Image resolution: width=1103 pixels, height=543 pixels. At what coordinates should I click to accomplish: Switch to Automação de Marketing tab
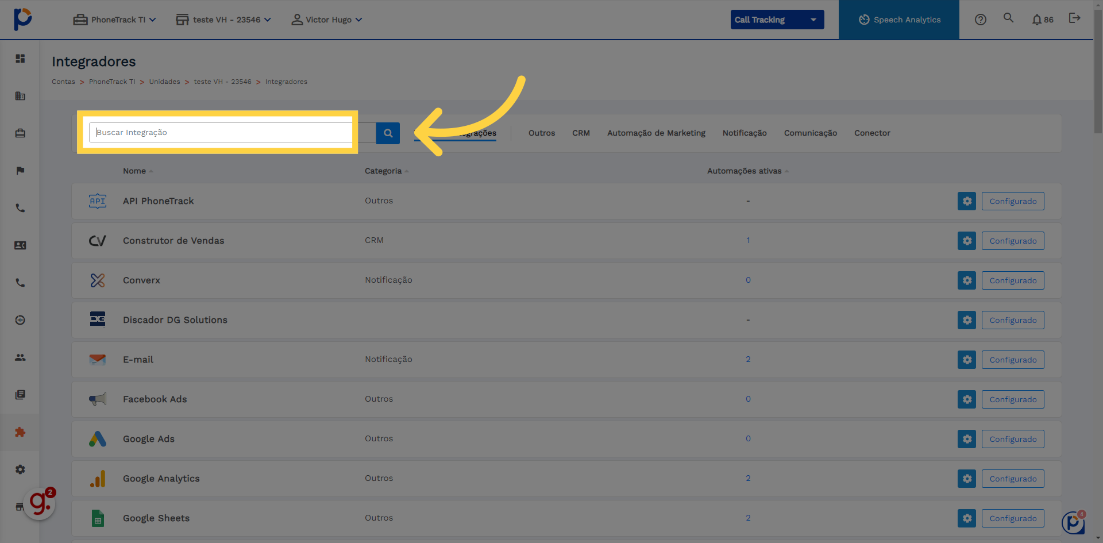tap(656, 133)
